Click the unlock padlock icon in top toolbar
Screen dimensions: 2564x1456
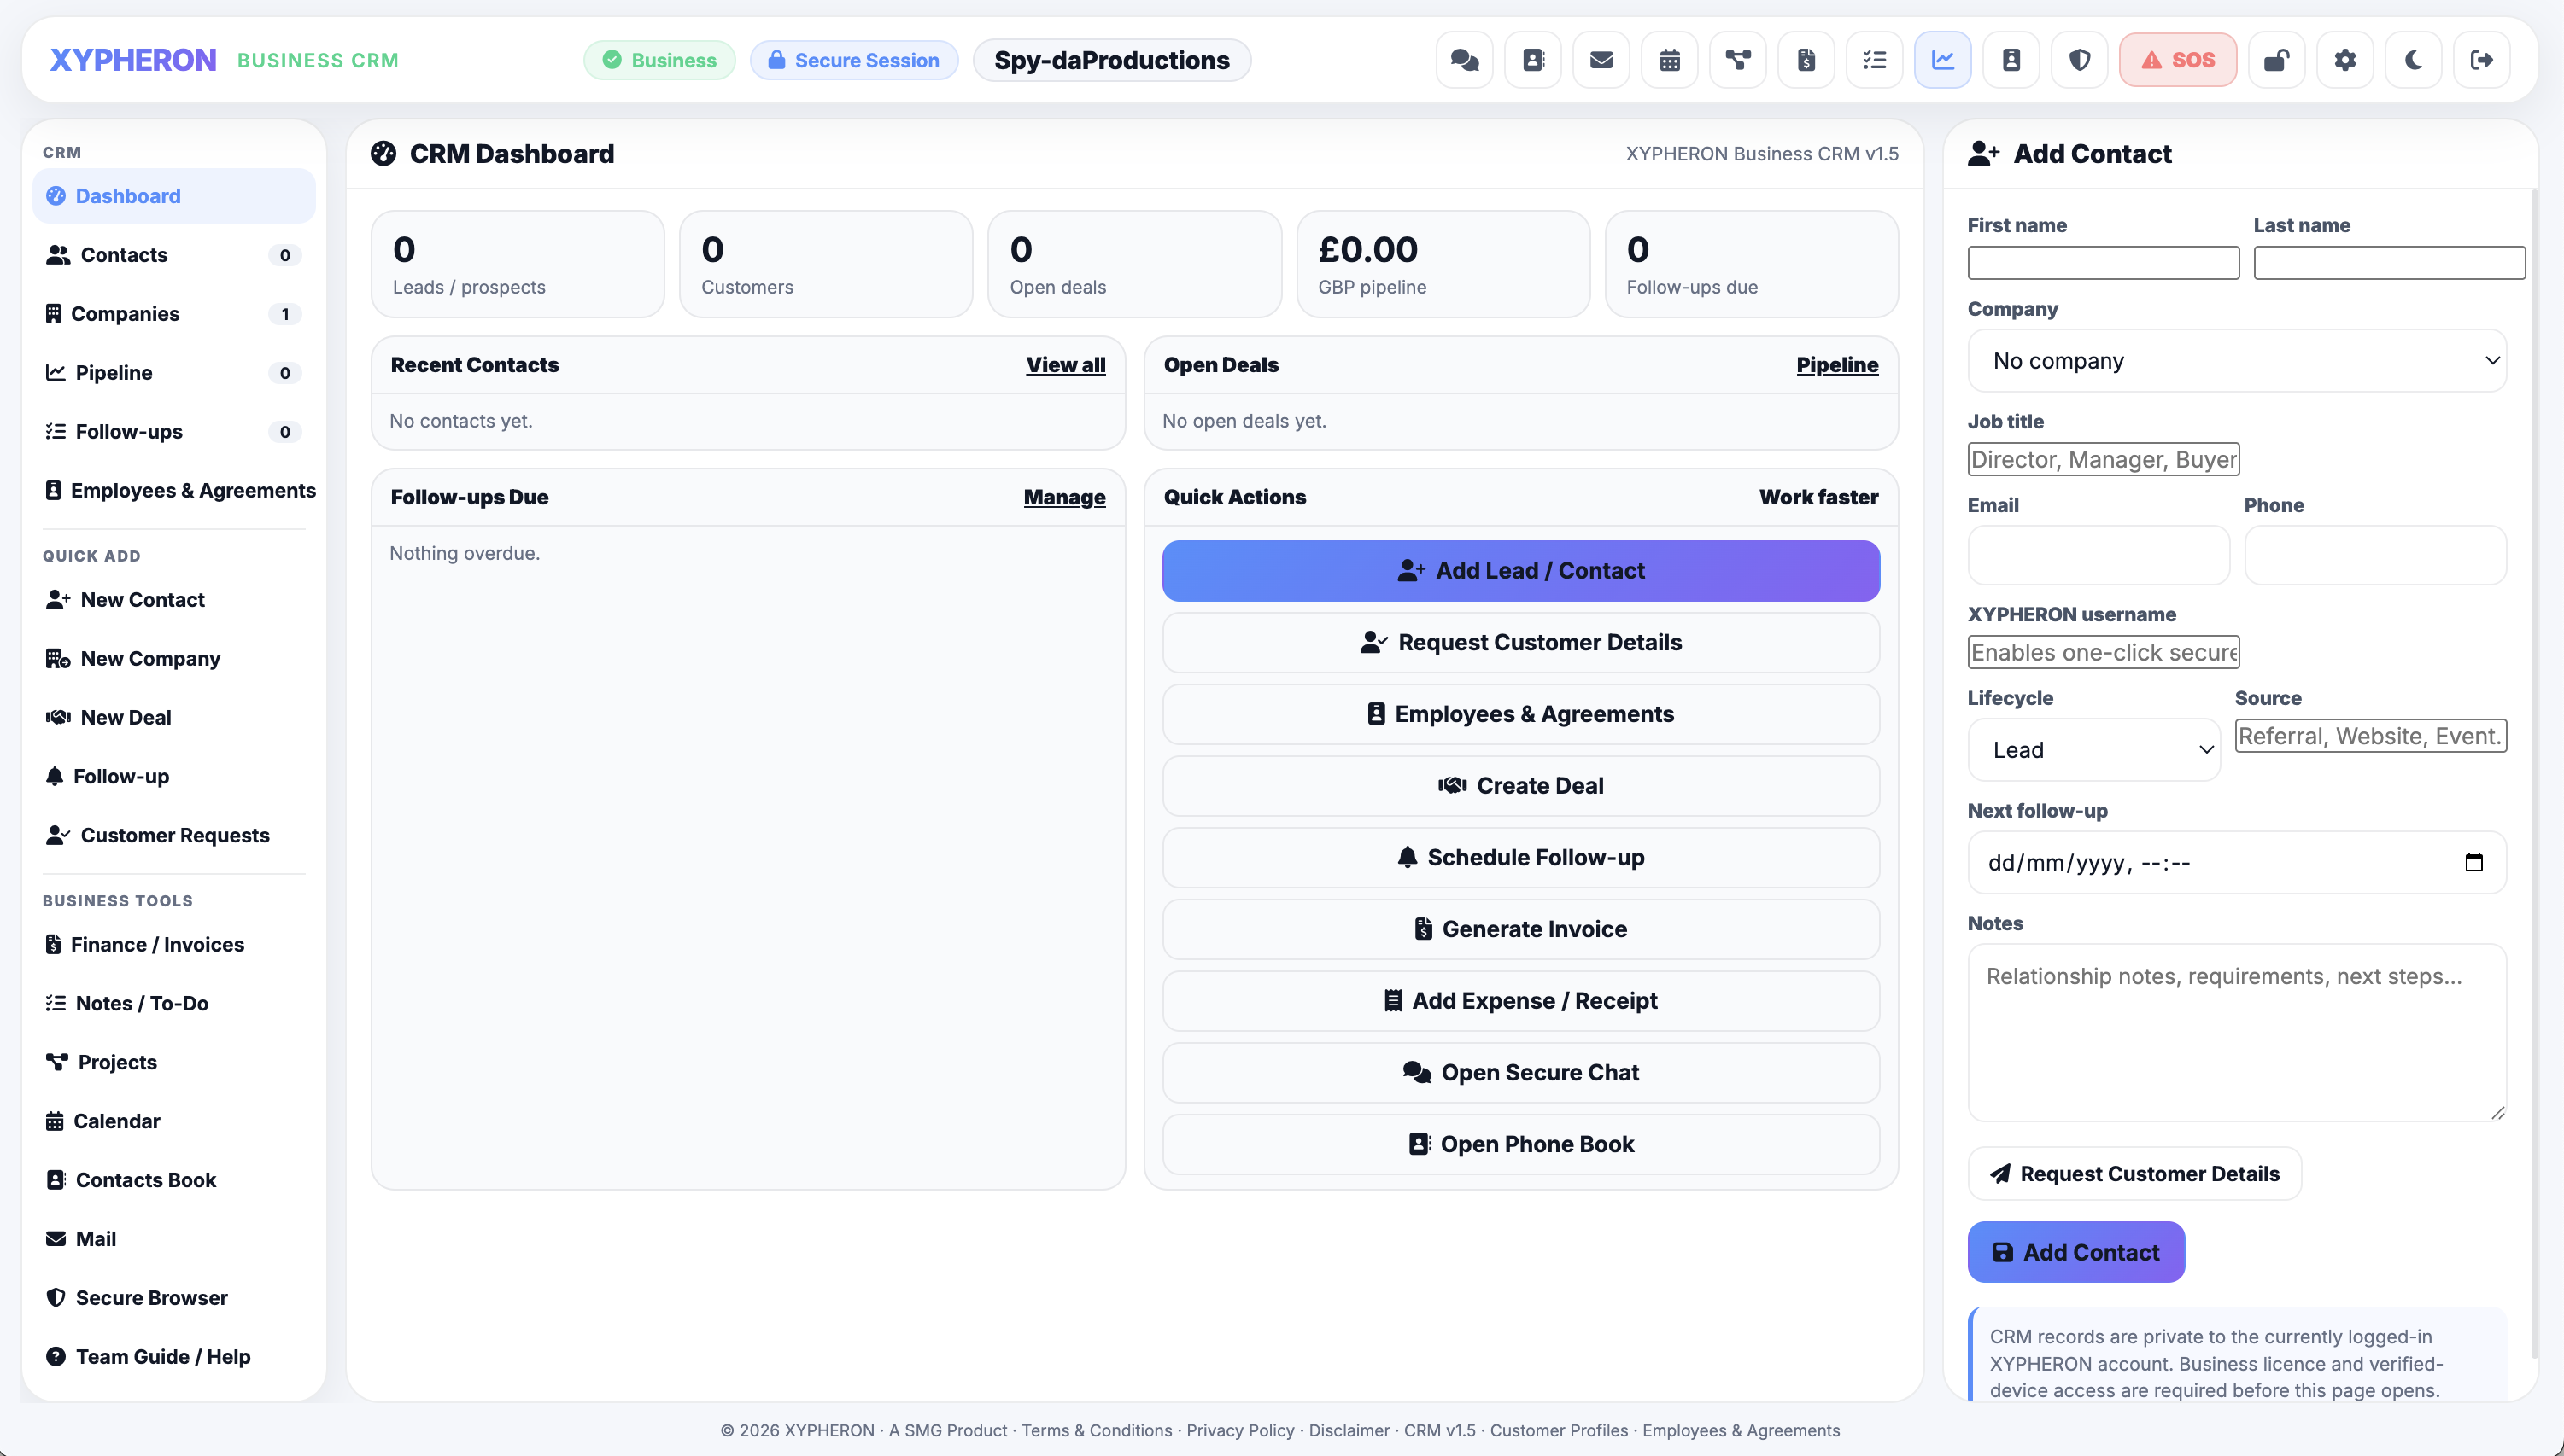point(2277,60)
